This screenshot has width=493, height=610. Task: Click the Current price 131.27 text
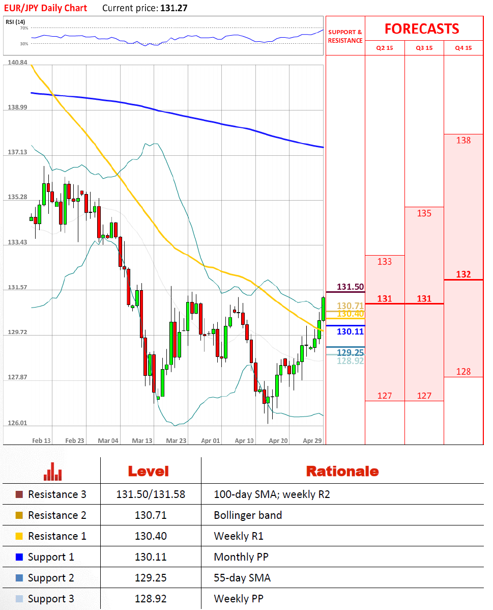click(144, 8)
